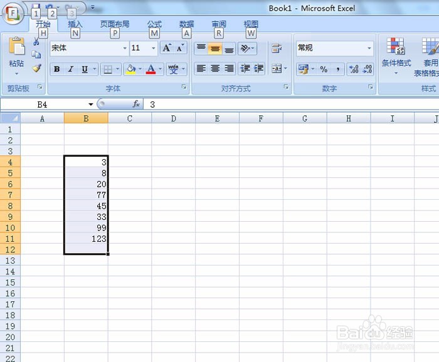Select the Format Painter brush
This screenshot has width=439, height=362.
pos(36,68)
